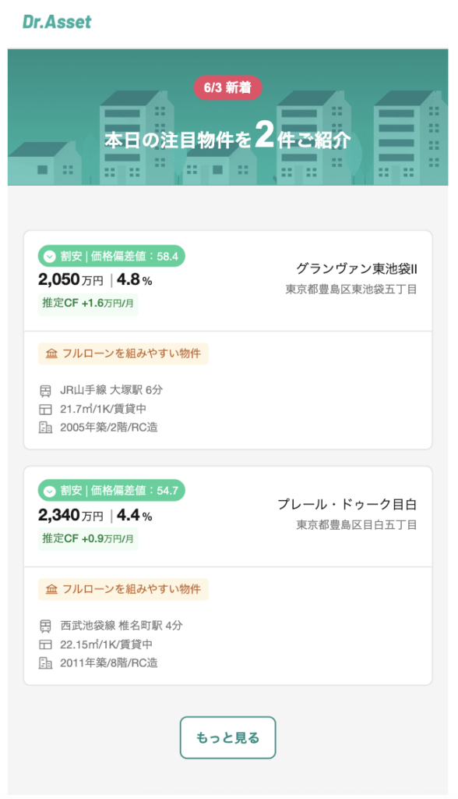Open プレール・ドゥーク目白 property title
Screen dimensions: 458x799
(x=347, y=505)
